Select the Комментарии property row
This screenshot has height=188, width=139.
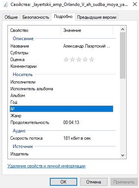[x=61, y=66]
